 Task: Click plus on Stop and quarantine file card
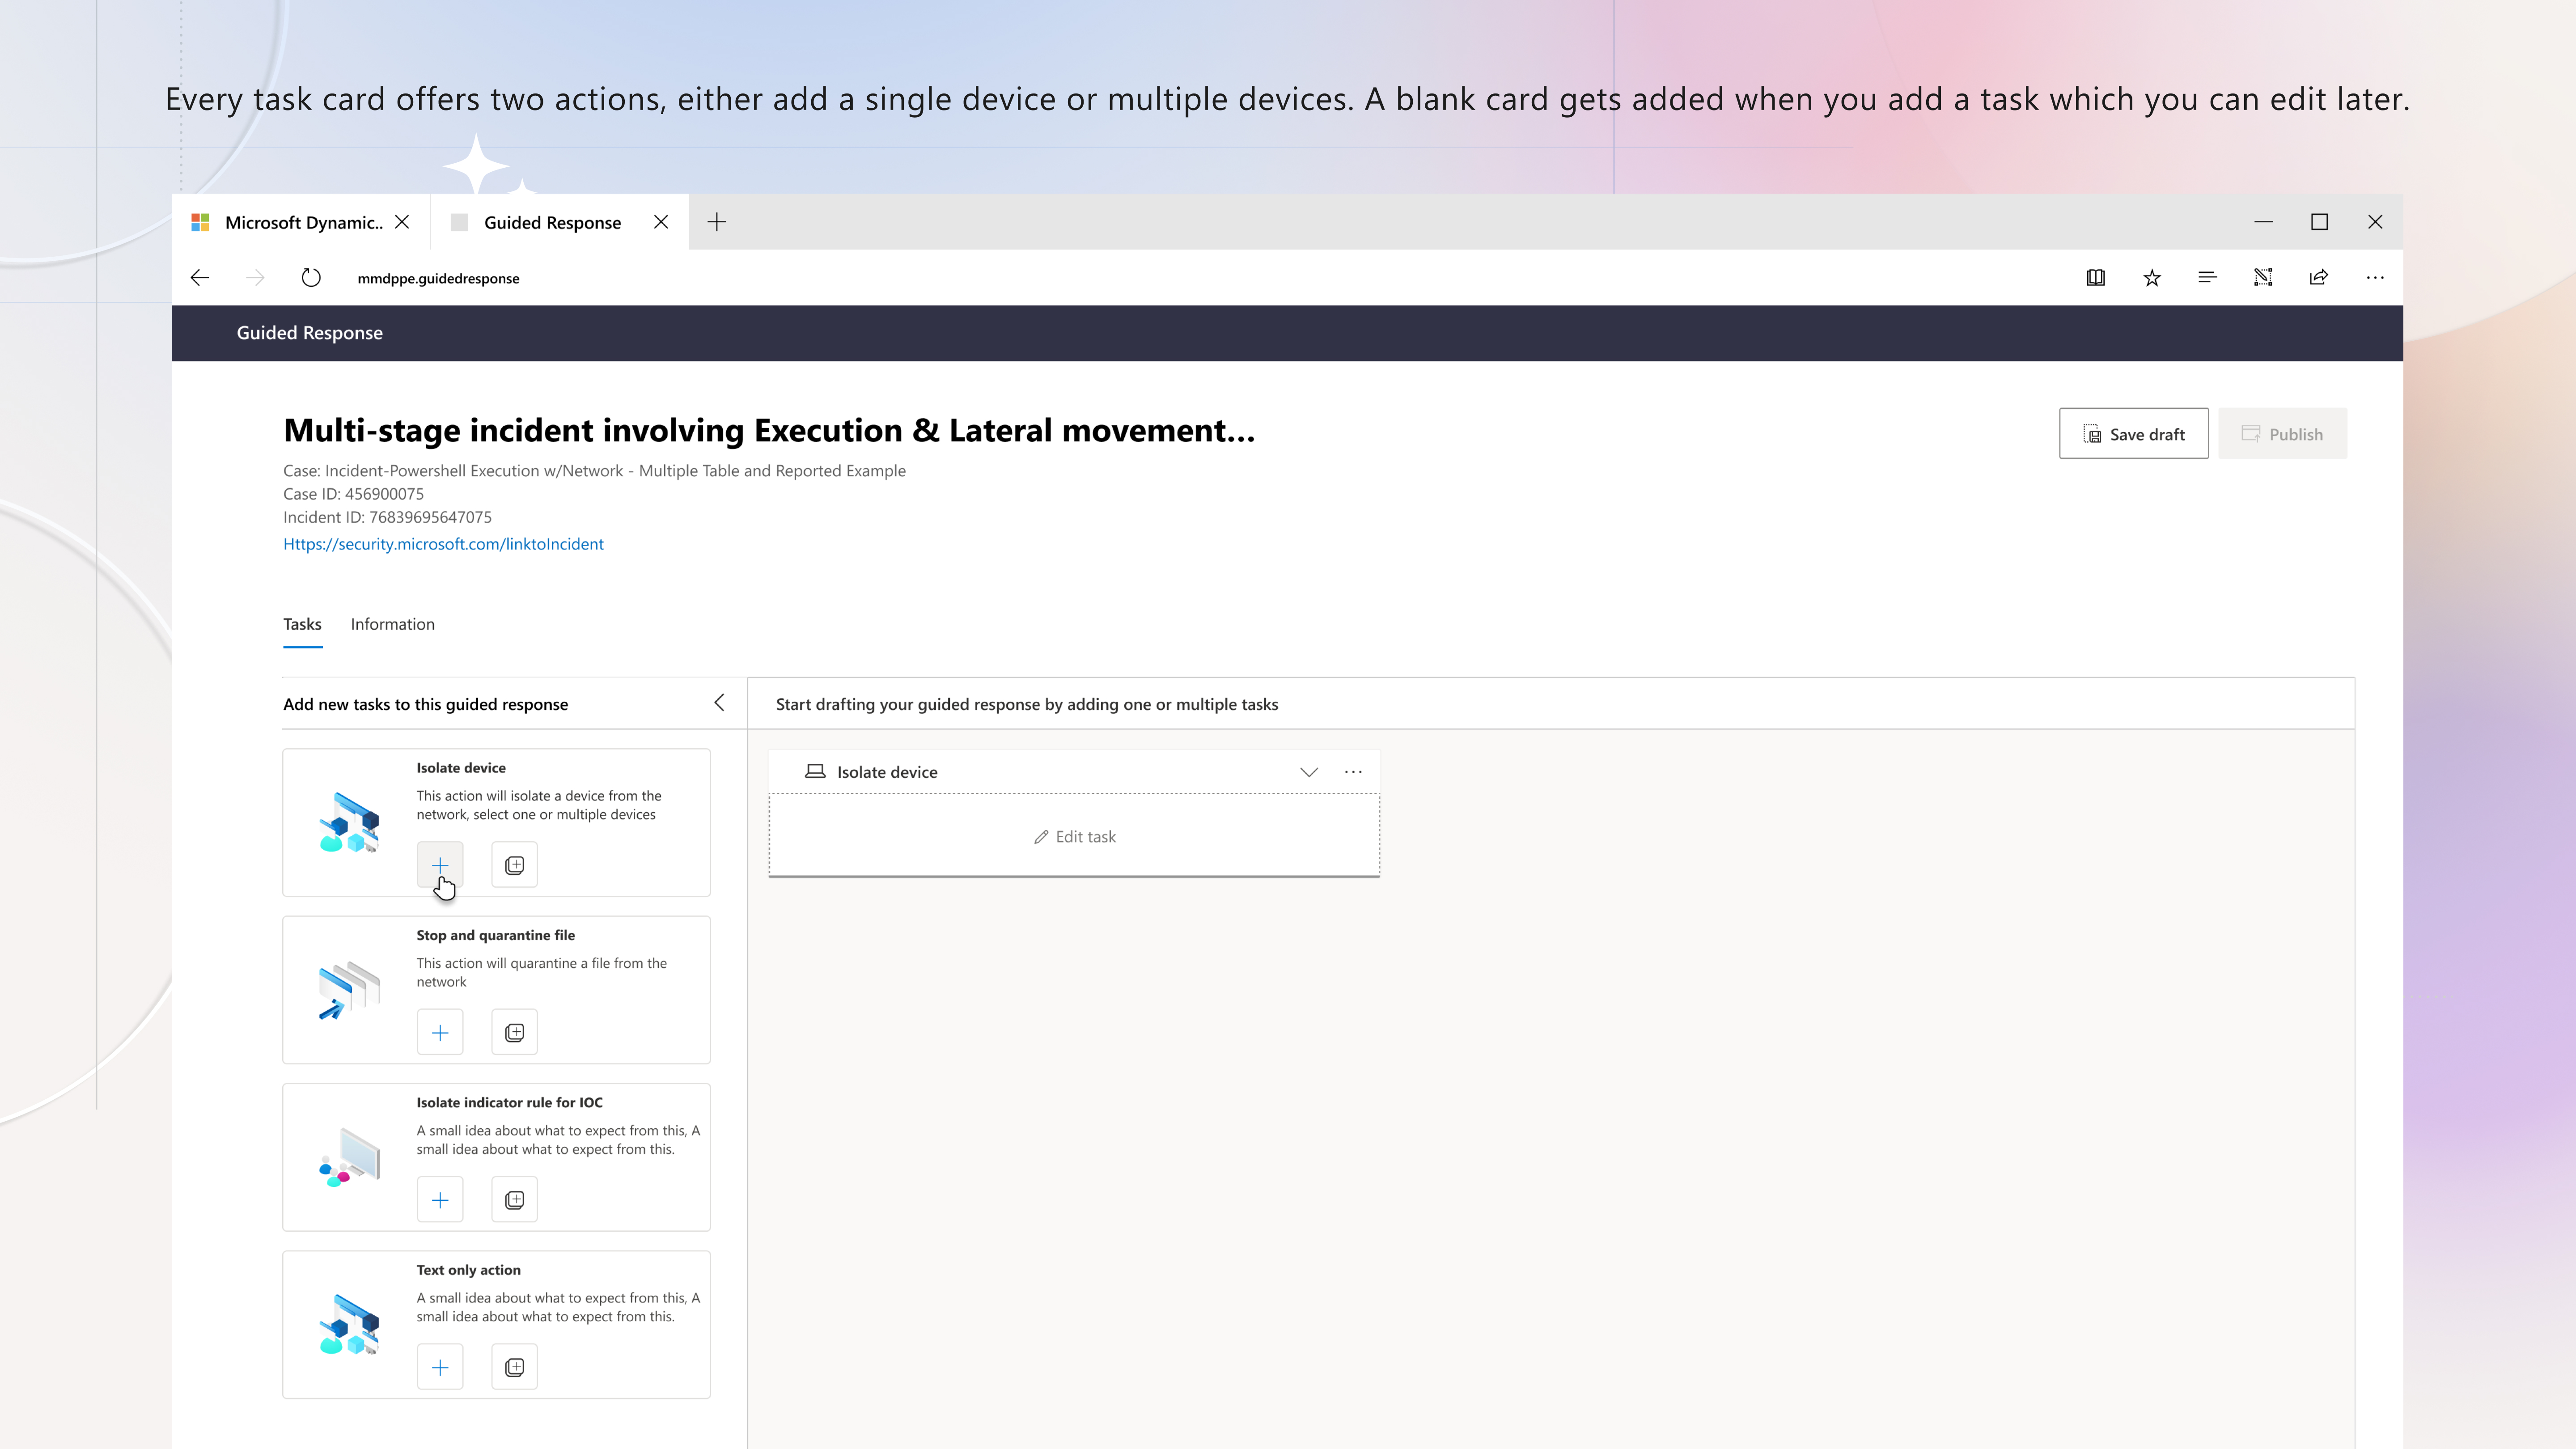(440, 1032)
